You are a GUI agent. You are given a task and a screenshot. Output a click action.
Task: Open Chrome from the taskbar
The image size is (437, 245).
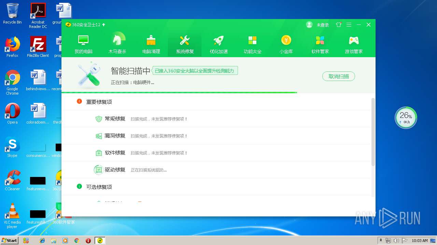pos(77,241)
